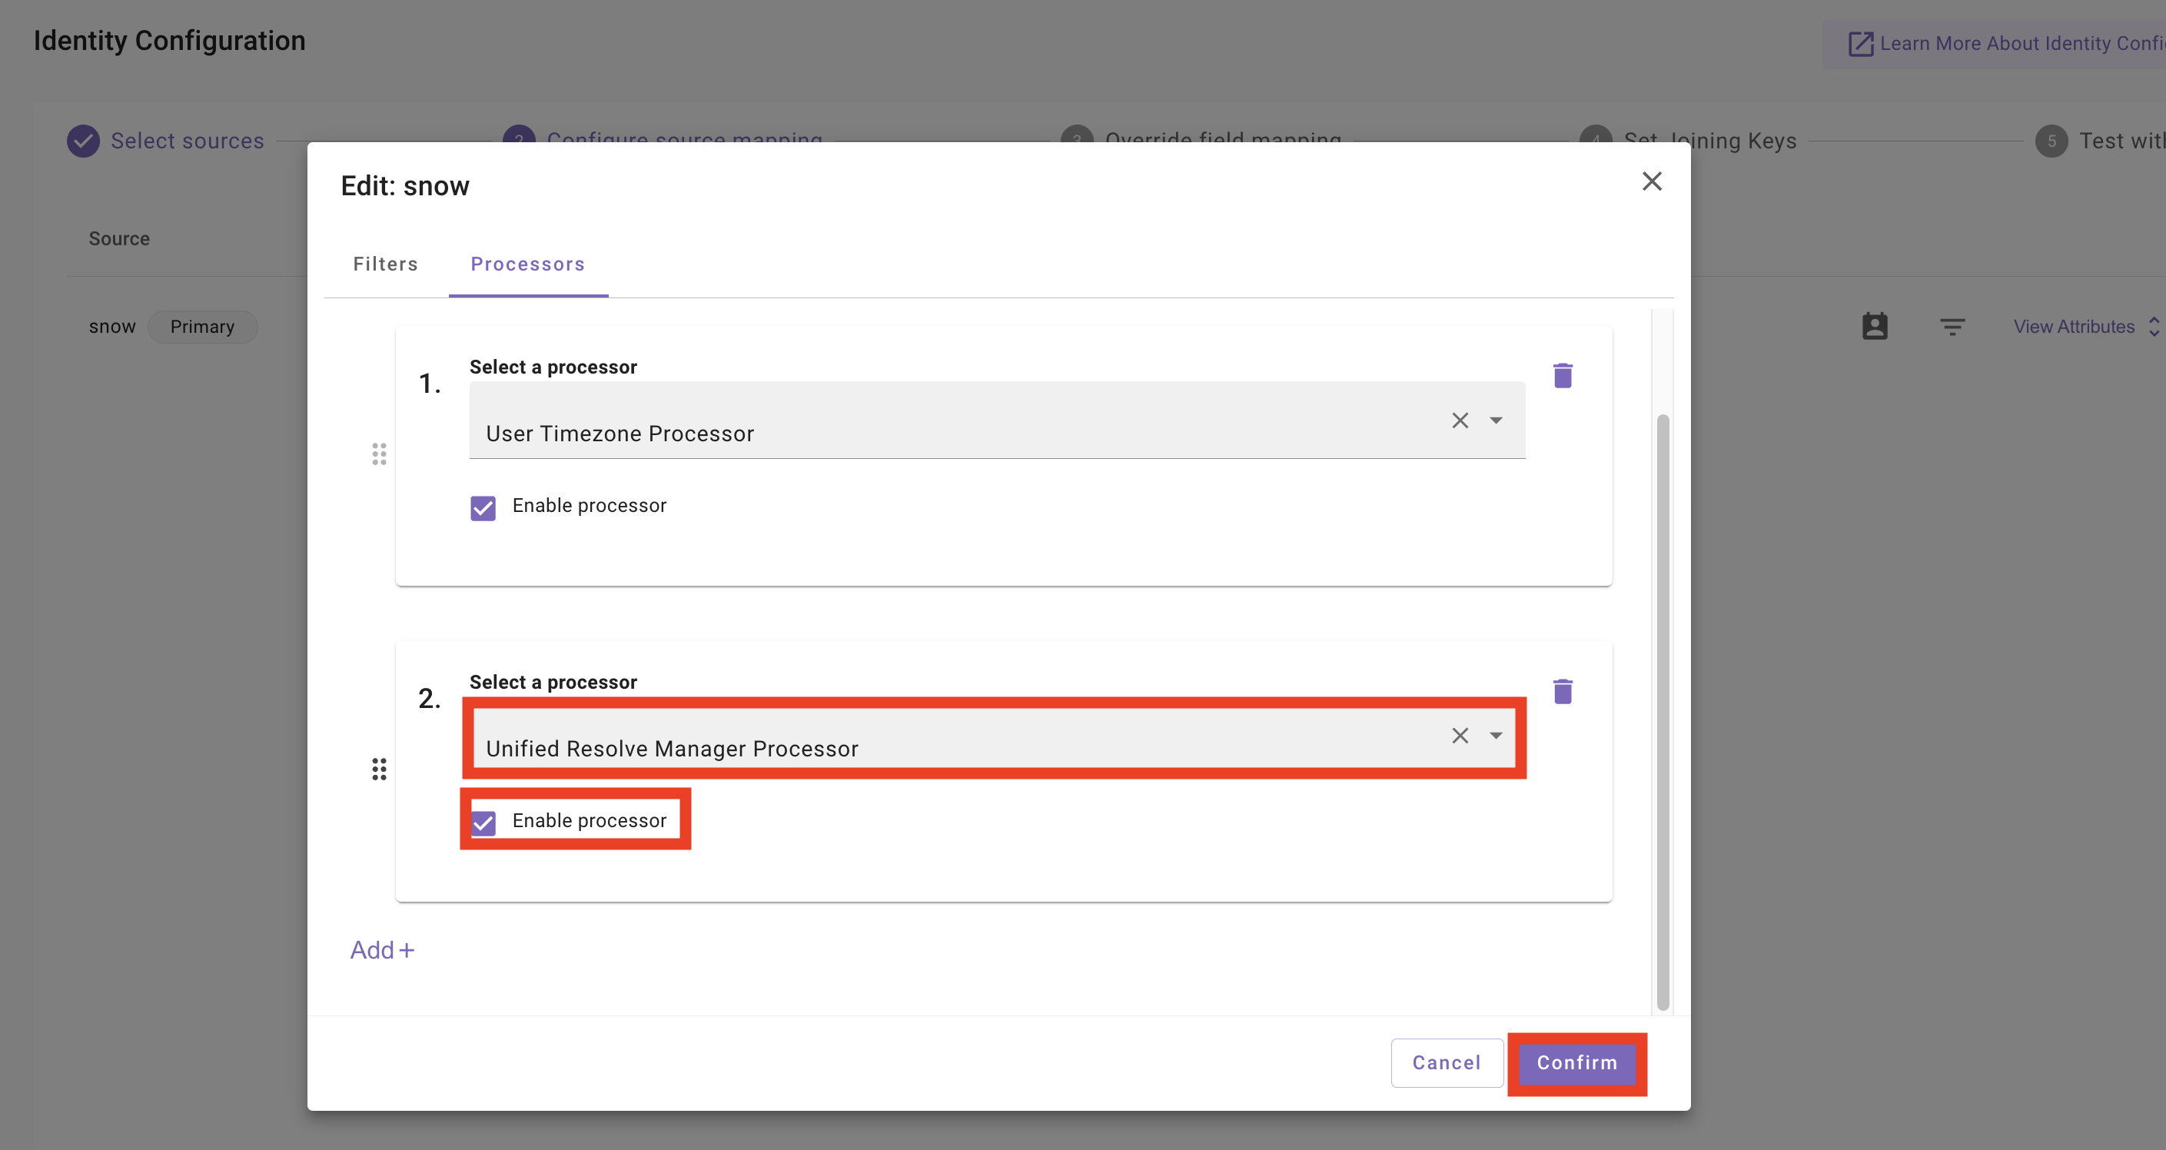
Task: Click the dialog's vertical scrollbar
Action: [1663, 711]
